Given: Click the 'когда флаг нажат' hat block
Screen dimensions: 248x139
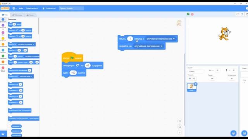Looking at the screenshot, I should tap(72, 57).
